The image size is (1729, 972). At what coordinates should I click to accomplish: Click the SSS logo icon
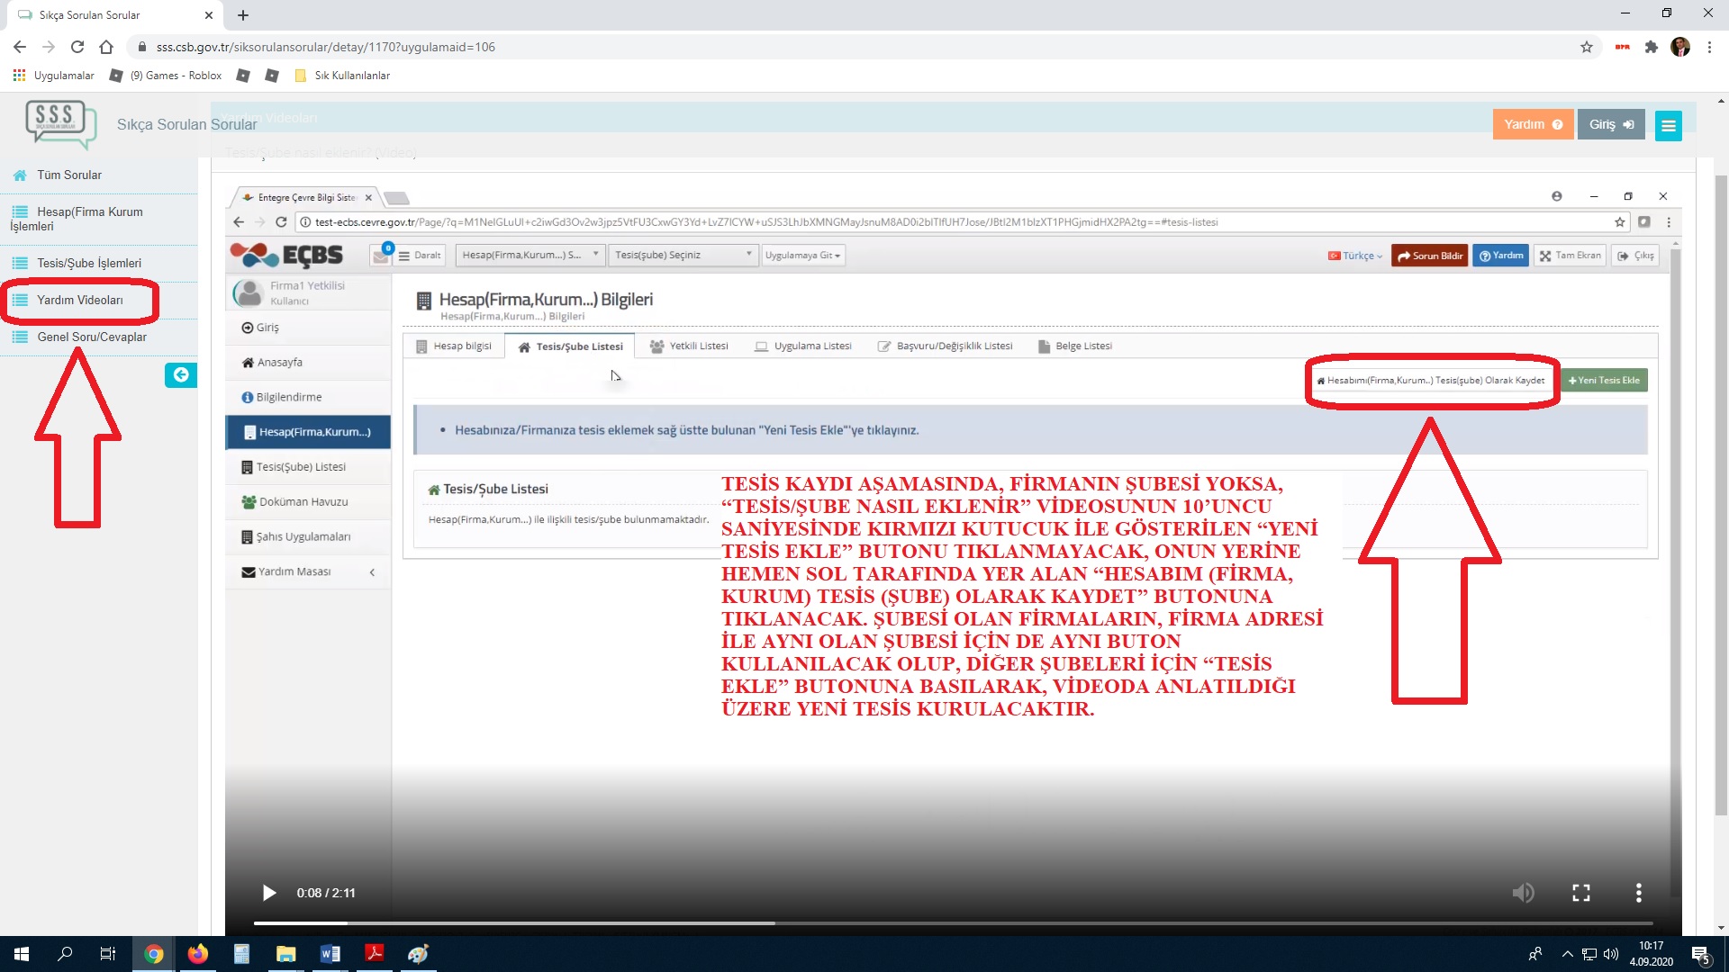[x=59, y=123]
